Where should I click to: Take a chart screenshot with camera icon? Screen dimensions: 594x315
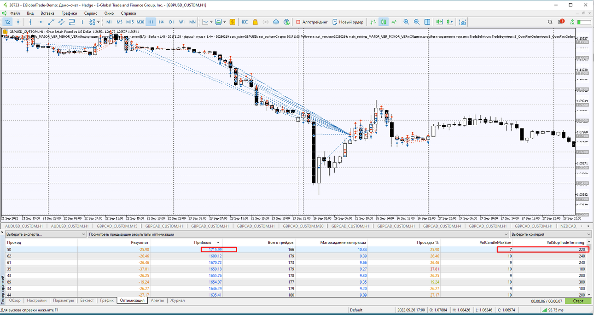click(462, 22)
